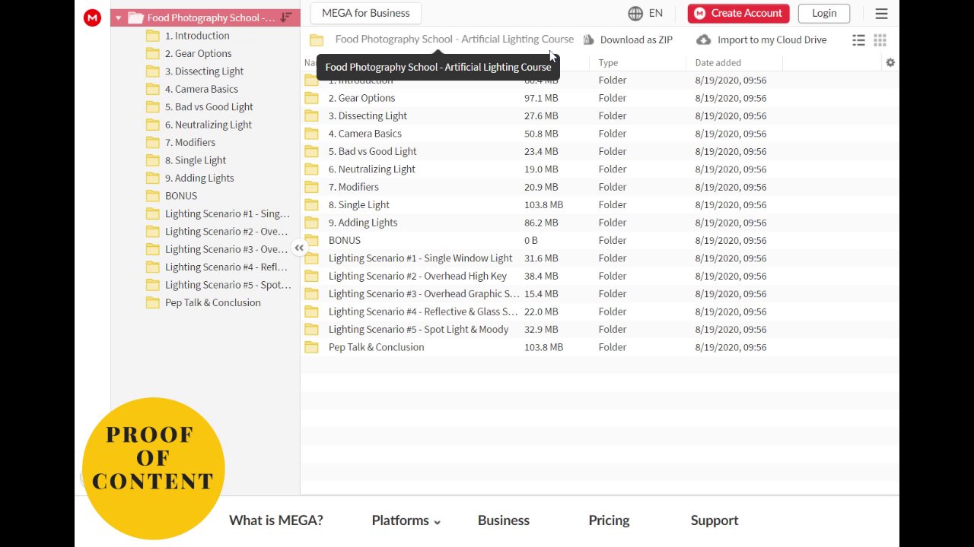This screenshot has width=974, height=547.
Task: Click folder icon of 9. Adding Lights row
Action: click(311, 223)
